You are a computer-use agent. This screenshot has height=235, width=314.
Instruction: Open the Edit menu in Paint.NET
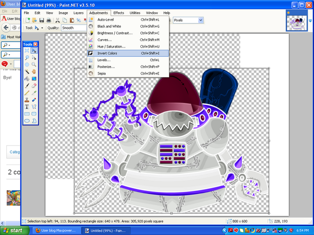click(37, 13)
